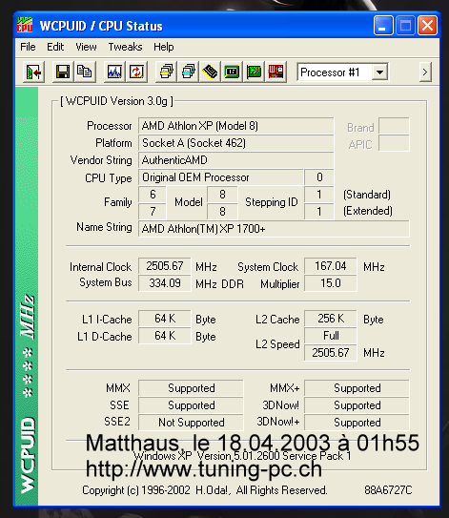Click the System Bus value 334.09

[164, 283]
